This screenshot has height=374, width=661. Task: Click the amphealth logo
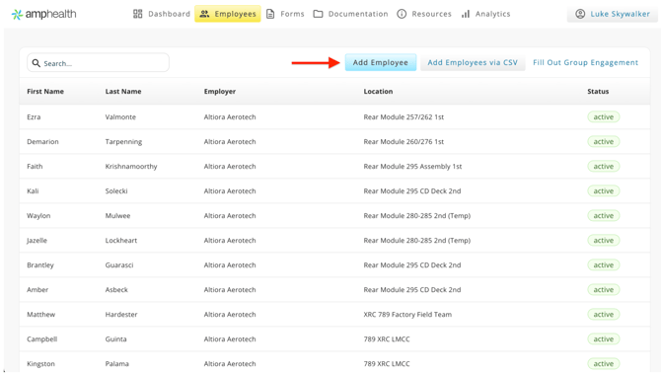[43, 15]
